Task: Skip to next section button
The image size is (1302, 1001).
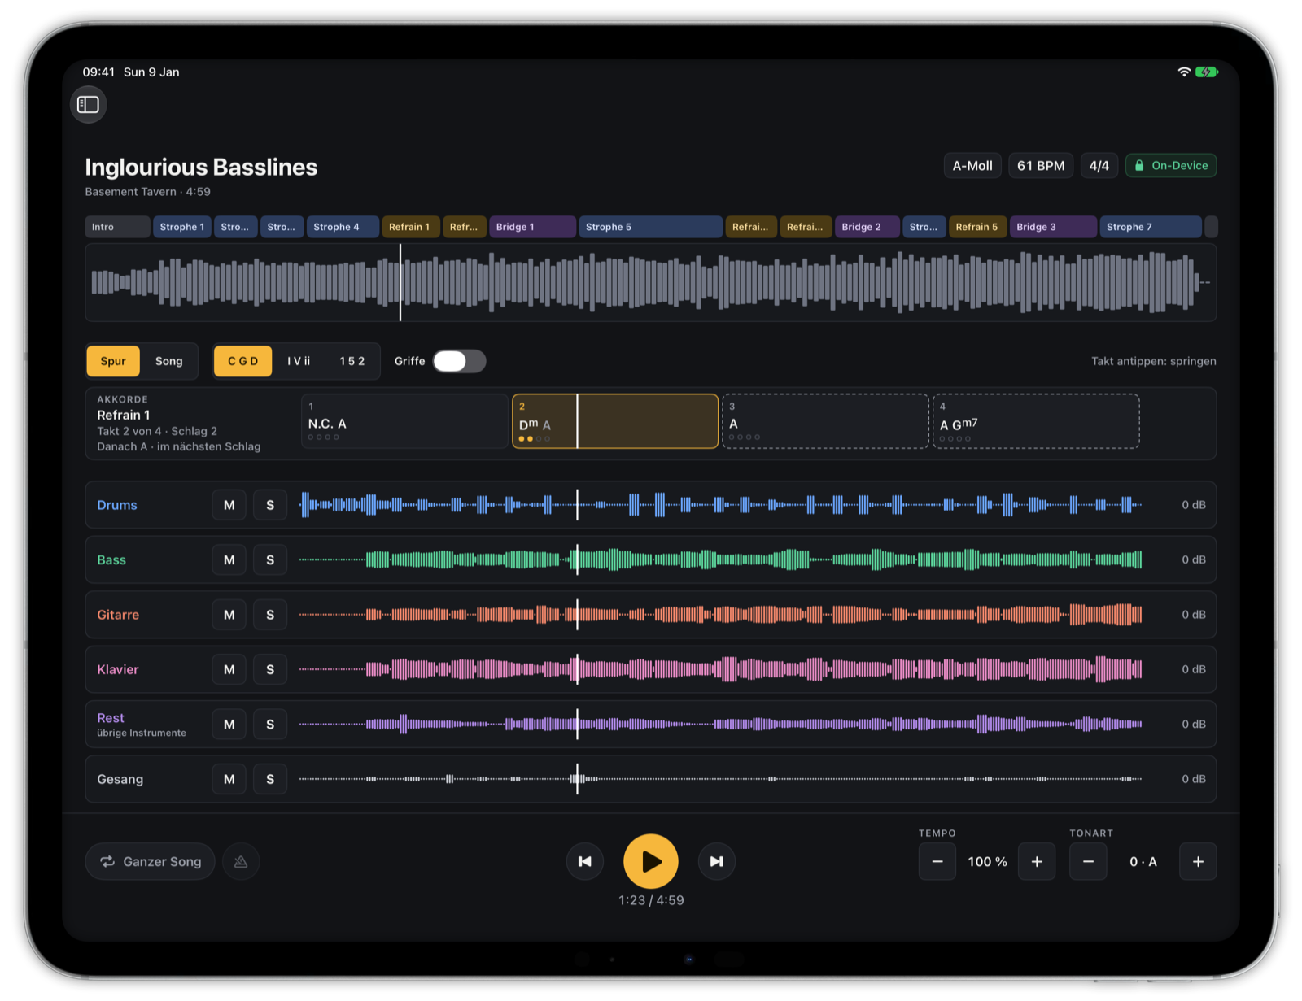Action: click(x=716, y=861)
